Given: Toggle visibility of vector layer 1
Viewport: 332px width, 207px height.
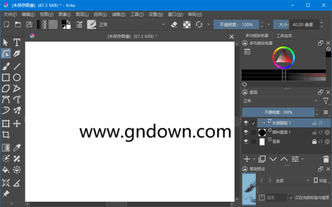Looking at the screenshot, I should pyautogui.click(x=245, y=123).
